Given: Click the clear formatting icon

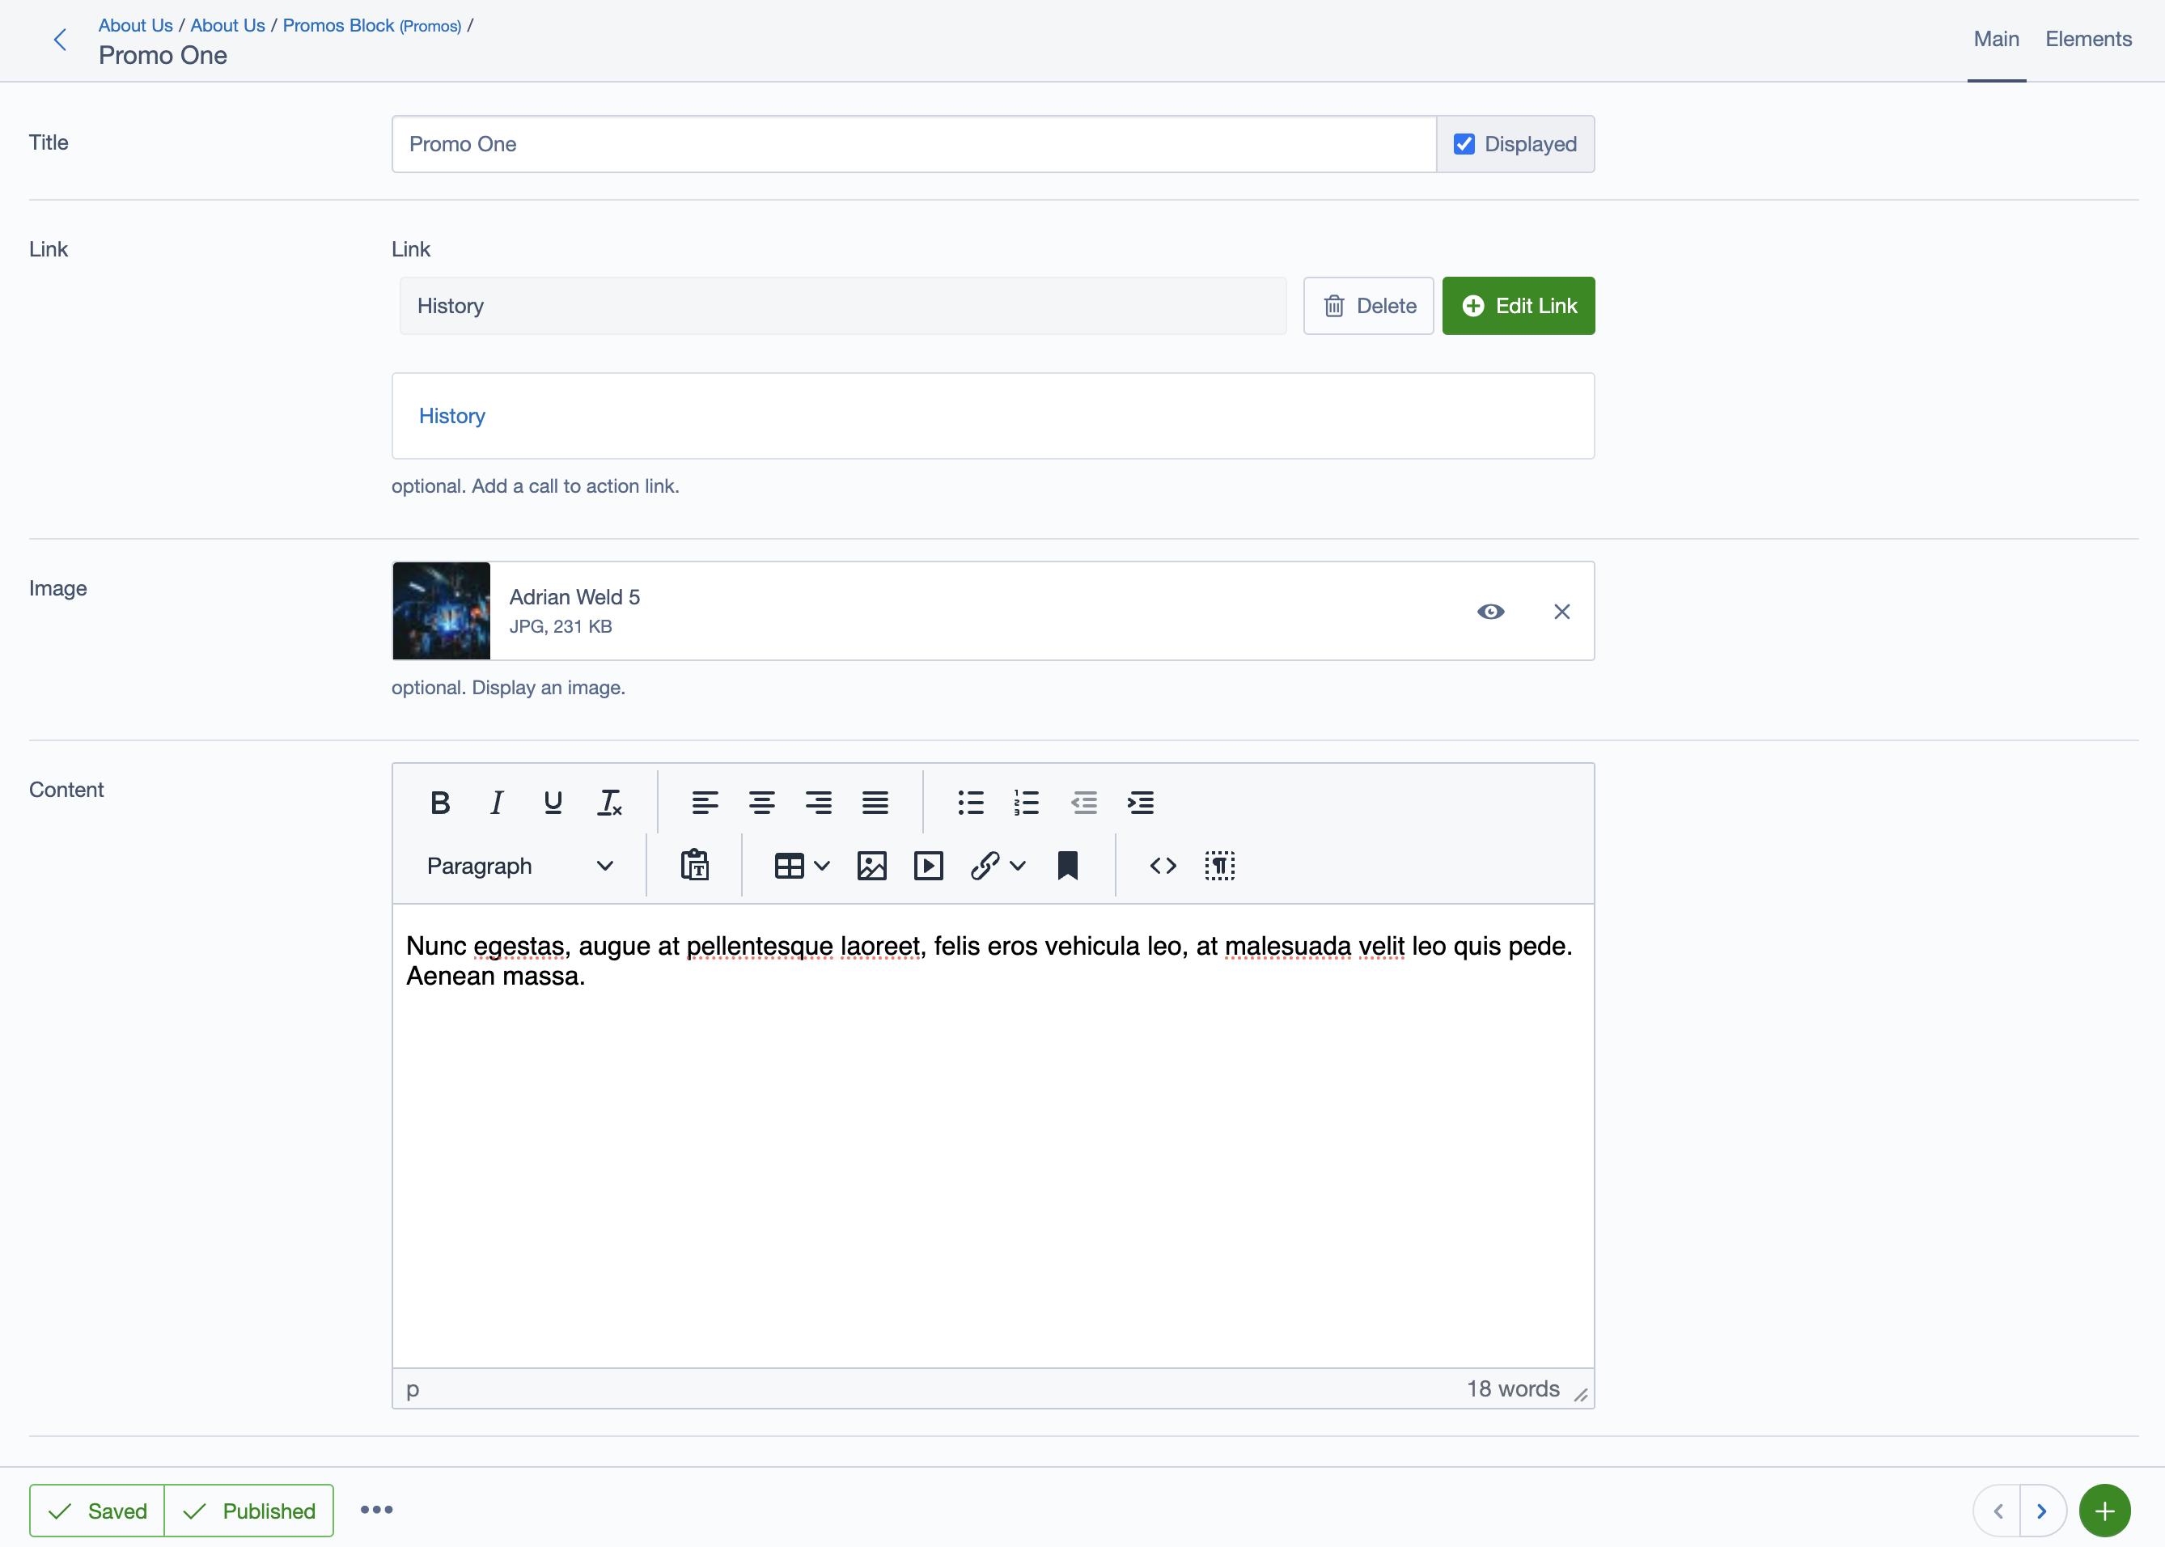Looking at the screenshot, I should pyautogui.click(x=609, y=803).
